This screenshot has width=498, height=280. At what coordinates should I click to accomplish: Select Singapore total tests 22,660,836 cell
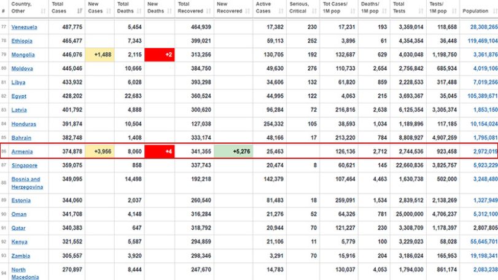pyautogui.click(x=408, y=165)
